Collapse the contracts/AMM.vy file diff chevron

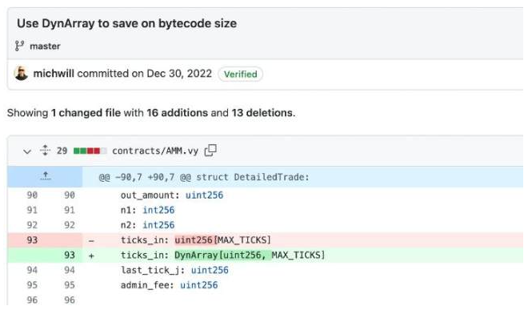[27, 151]
